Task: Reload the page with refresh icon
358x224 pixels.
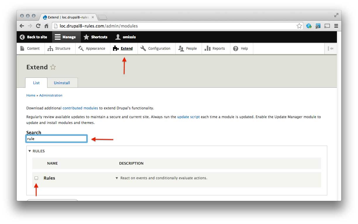Action: click(x=38, y=26)
